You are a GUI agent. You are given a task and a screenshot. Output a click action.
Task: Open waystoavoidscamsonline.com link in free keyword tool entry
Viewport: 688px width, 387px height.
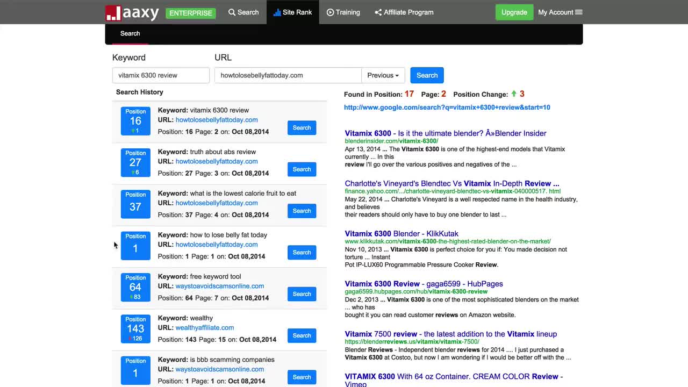220,286
